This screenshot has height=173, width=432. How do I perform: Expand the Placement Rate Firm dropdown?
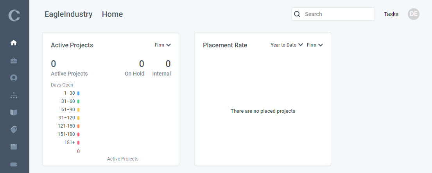[x=315, y=45]
